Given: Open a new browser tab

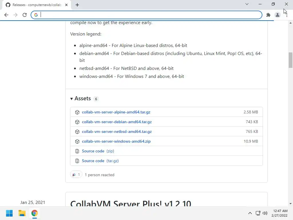Looking at the screenshot, I should click(x=77, y=5).
